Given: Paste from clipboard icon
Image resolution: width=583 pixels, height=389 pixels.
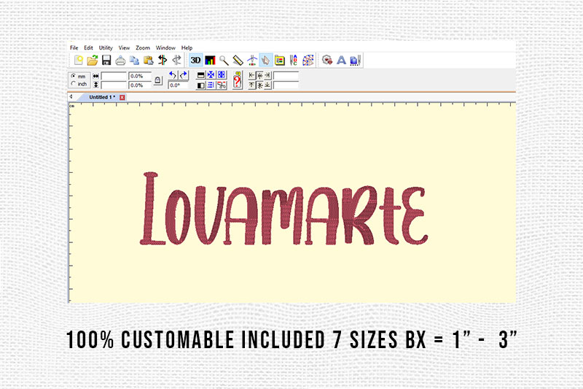Looking at the screenshot, I should click(149, 60).
